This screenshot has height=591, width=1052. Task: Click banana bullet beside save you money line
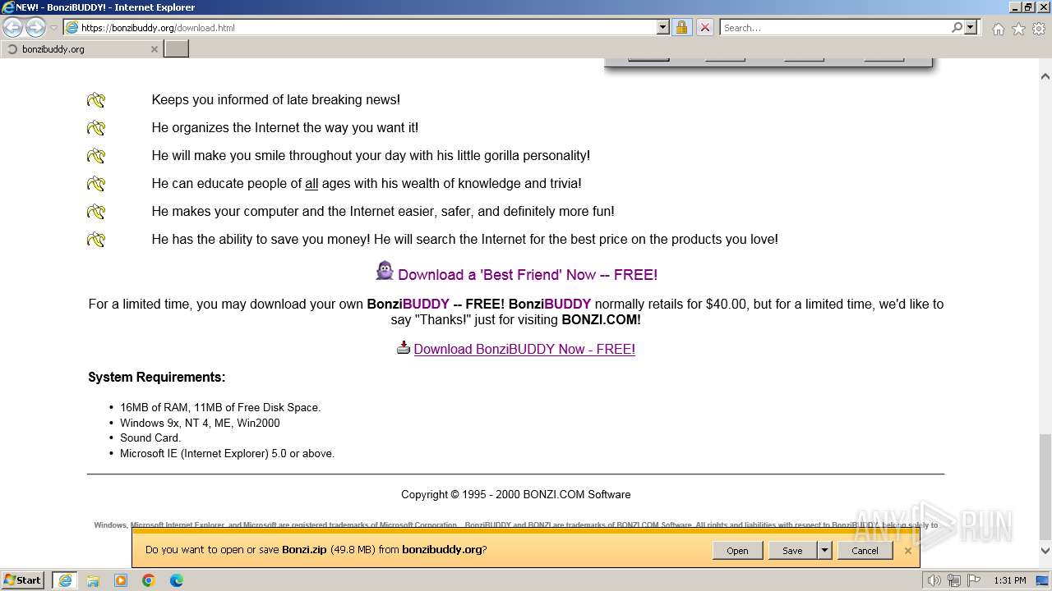96,240
